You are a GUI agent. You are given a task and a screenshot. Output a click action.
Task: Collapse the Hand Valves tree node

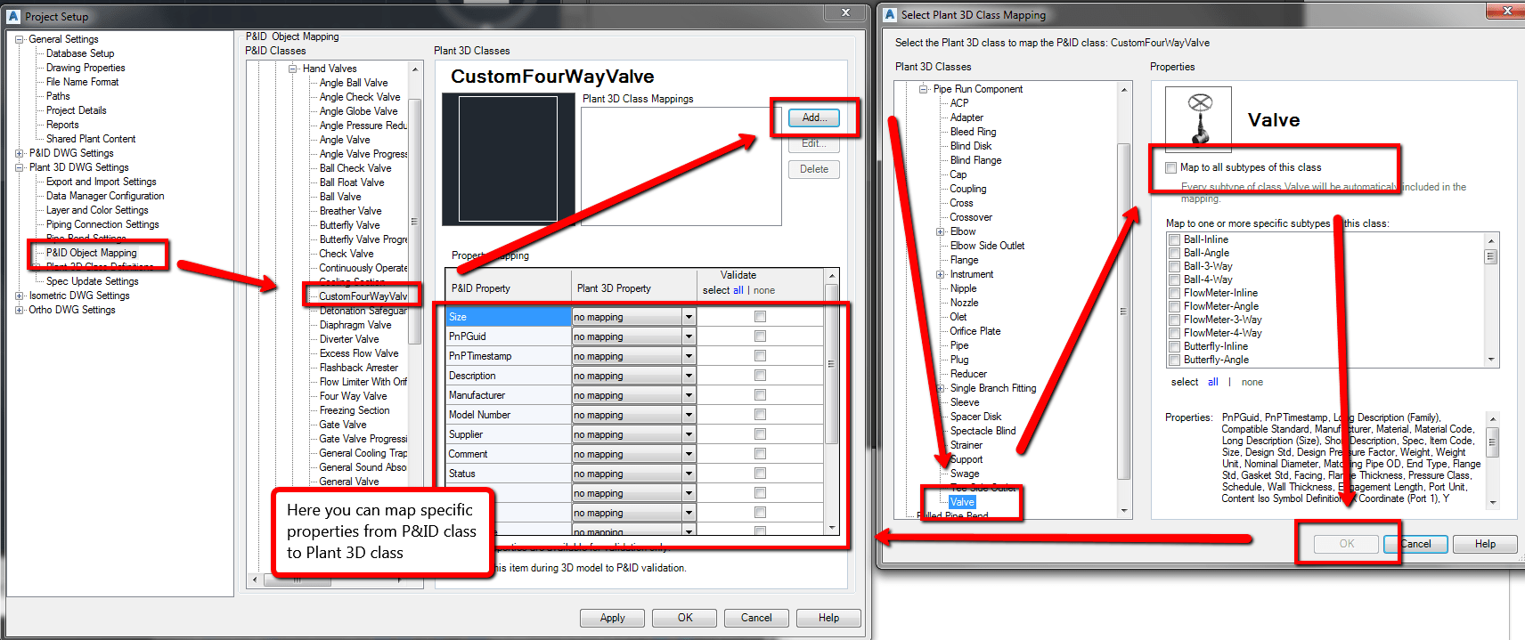point(293,69)
